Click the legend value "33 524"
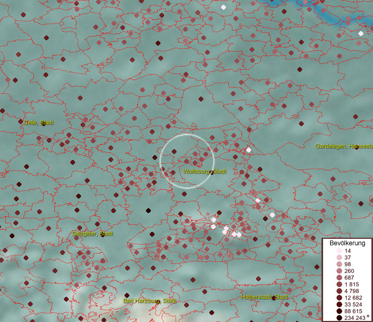 [353, 304]
